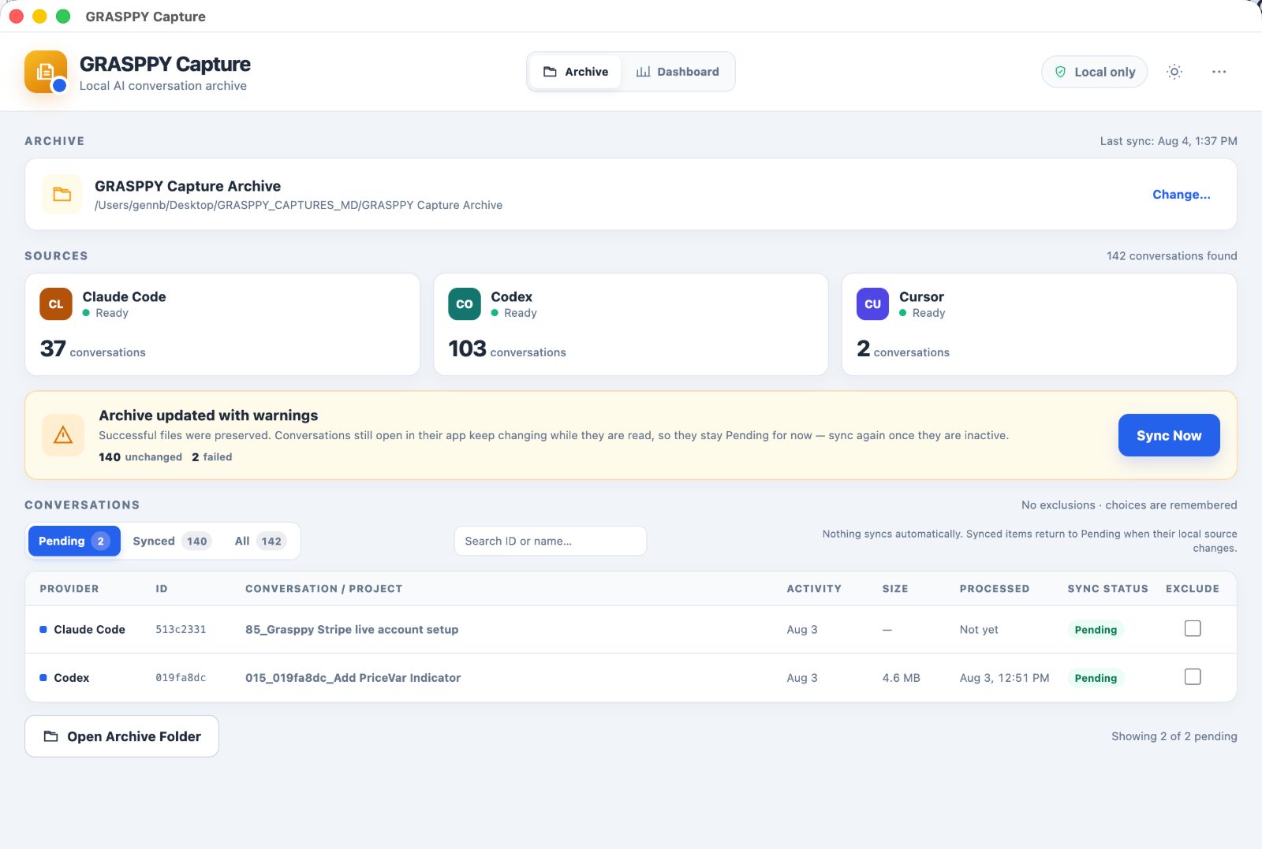Click the Cursor CU badge icon

point(873,304)
